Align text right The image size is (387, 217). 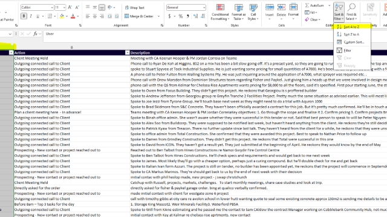102,16
